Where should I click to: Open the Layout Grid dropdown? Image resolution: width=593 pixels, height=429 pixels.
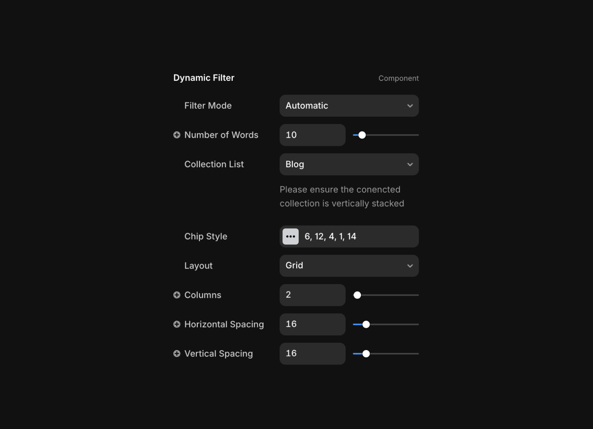tap(349, 266)
